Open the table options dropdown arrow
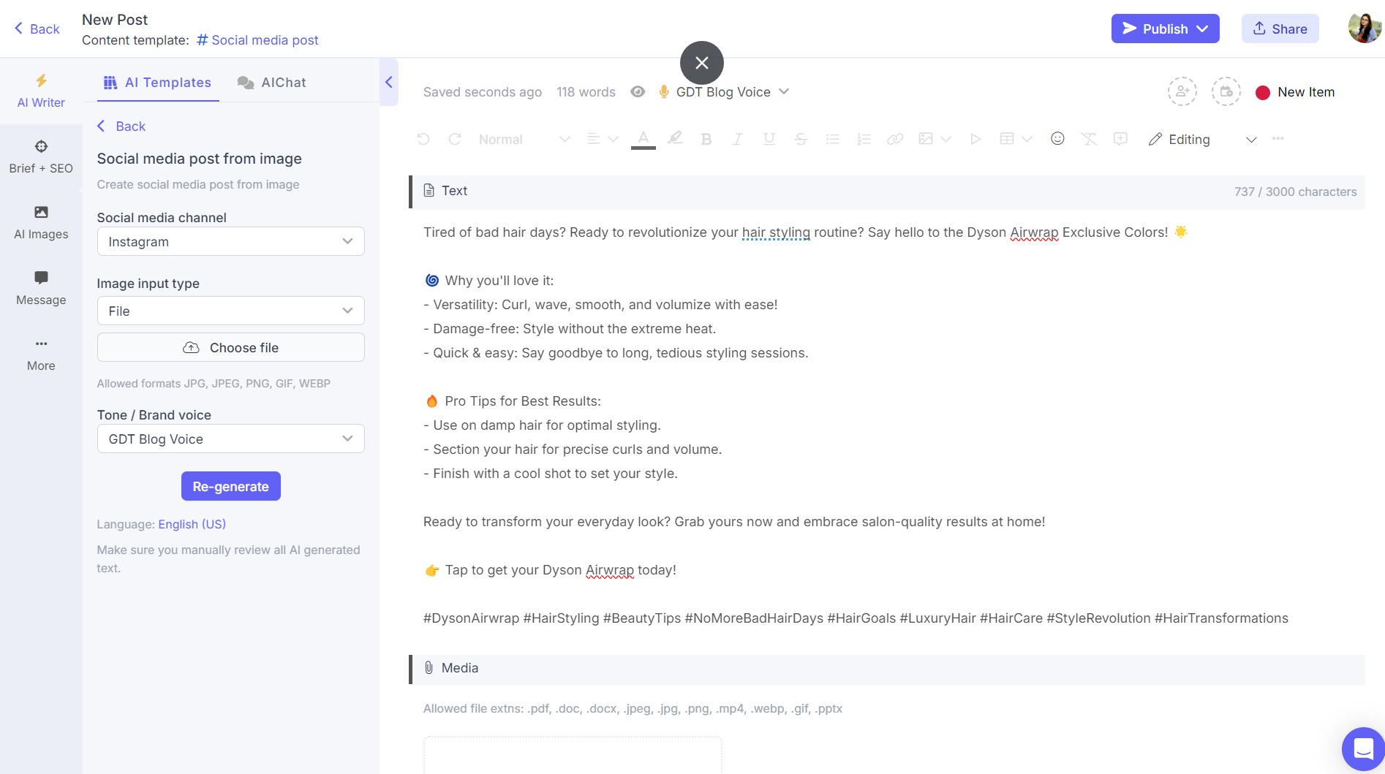This screenshot has width=1385, height=774. pyautogui.click(x=1027, y=139)
